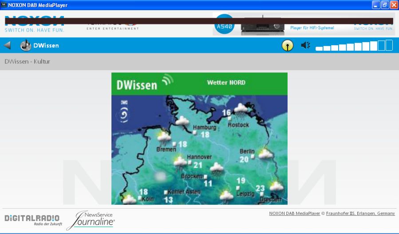This screenshot has height=234, width=399.
Task: Click the Digitalradio logo in footer
Action: click(32, 219)
